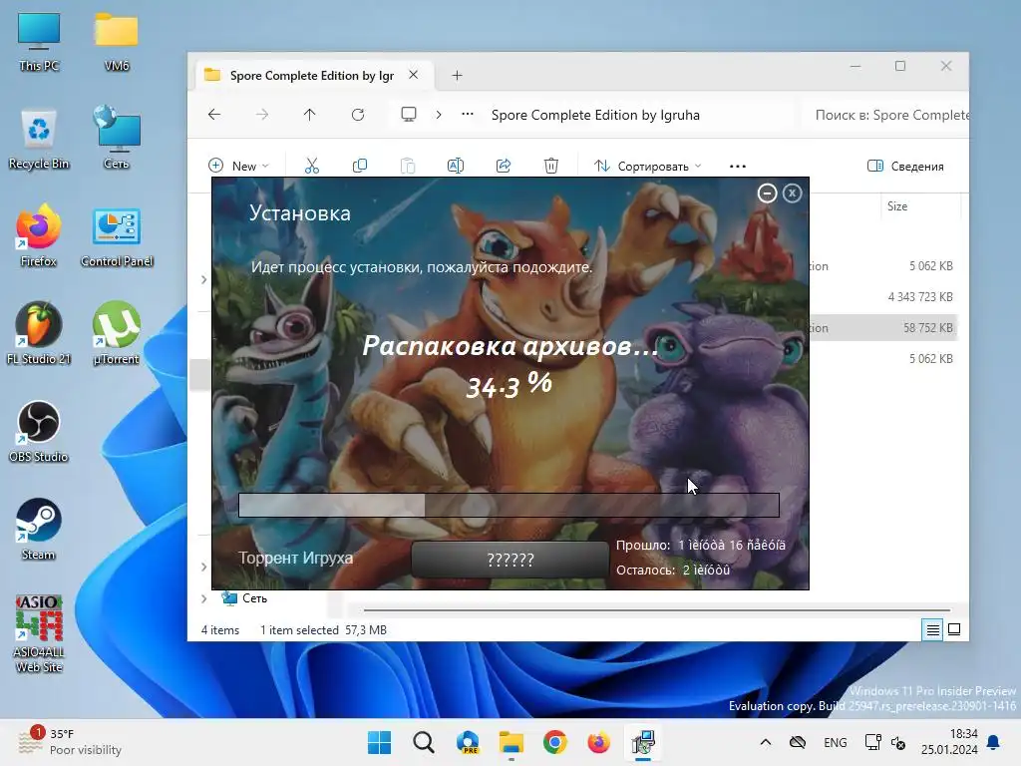Open taskbar Search

(x=424, y=742)
